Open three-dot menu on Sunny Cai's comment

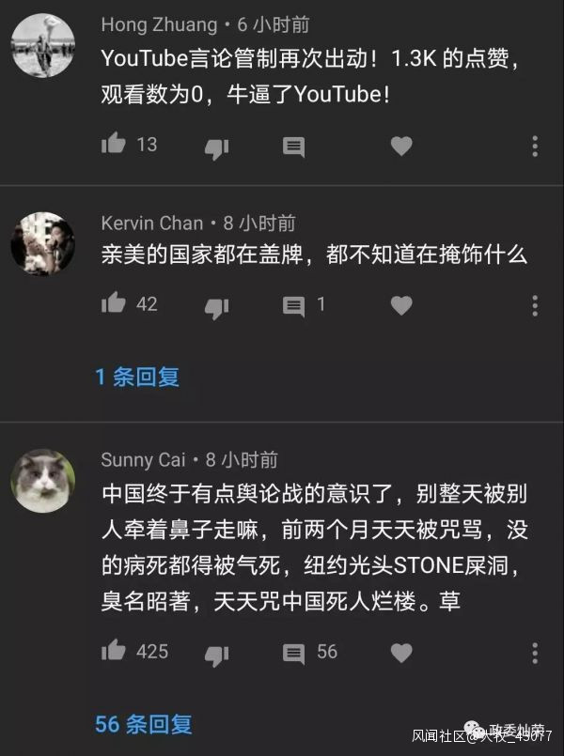[535, 653]
